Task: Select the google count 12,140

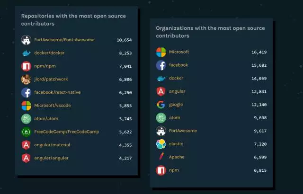Action: click(x=259, y=105)
